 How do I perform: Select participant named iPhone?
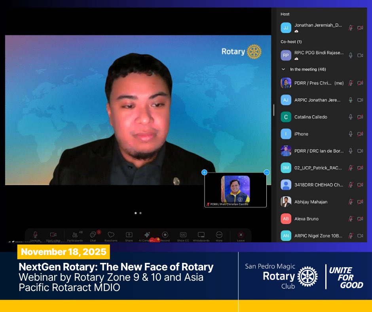click(x=301, y=134)
